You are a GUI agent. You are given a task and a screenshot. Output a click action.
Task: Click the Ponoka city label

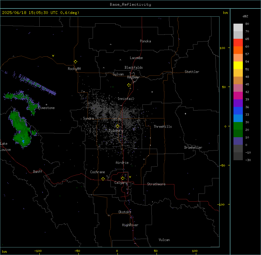[x=145, y=41]
